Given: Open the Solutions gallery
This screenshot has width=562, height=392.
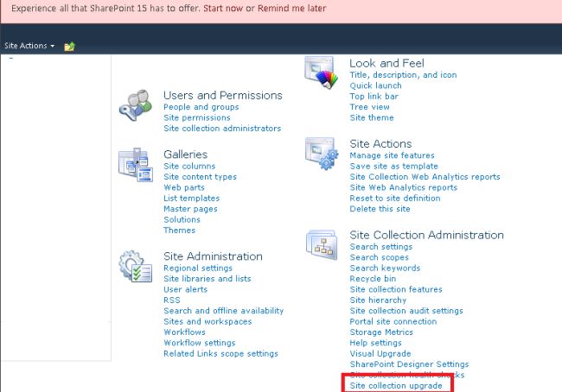Looking at the screenshot, I should (182, 219).
